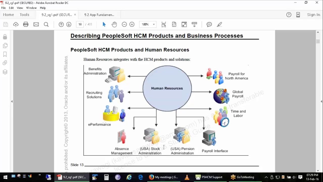Show hidden system tray icons chevron
This screenshot has width=323, height=182.
266,177
